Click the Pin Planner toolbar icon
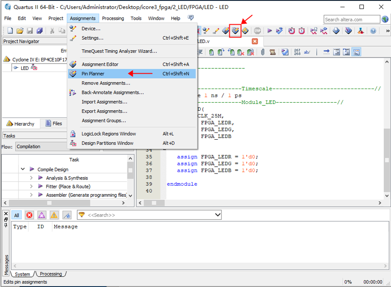The width and height of the screenshot is (391, 287). click(235, 31)
